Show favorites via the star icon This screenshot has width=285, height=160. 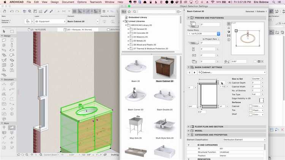pyautogui.click(x=129, y=12)
